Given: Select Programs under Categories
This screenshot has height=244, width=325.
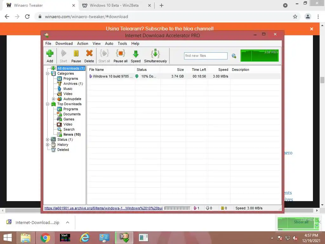Looking at the screenshot, I should point(70,78).
